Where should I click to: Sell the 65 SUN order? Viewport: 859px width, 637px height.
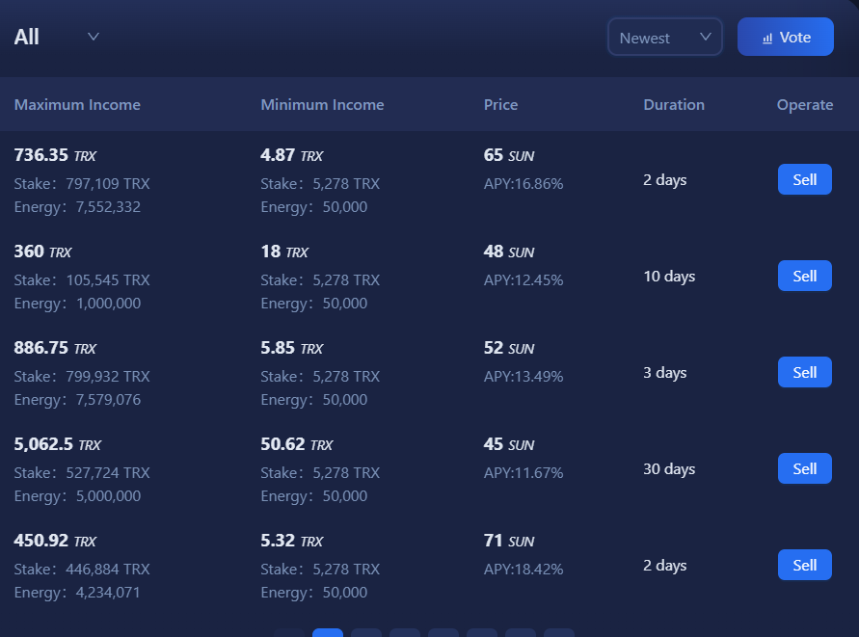tap(804, 179)
